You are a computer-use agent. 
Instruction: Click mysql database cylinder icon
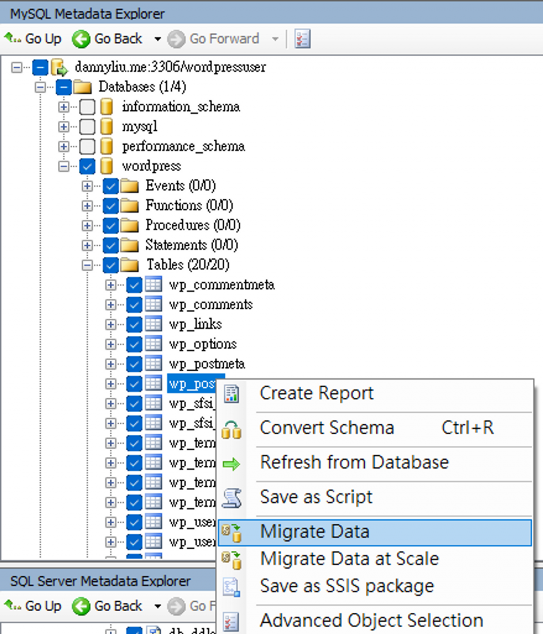107,127
